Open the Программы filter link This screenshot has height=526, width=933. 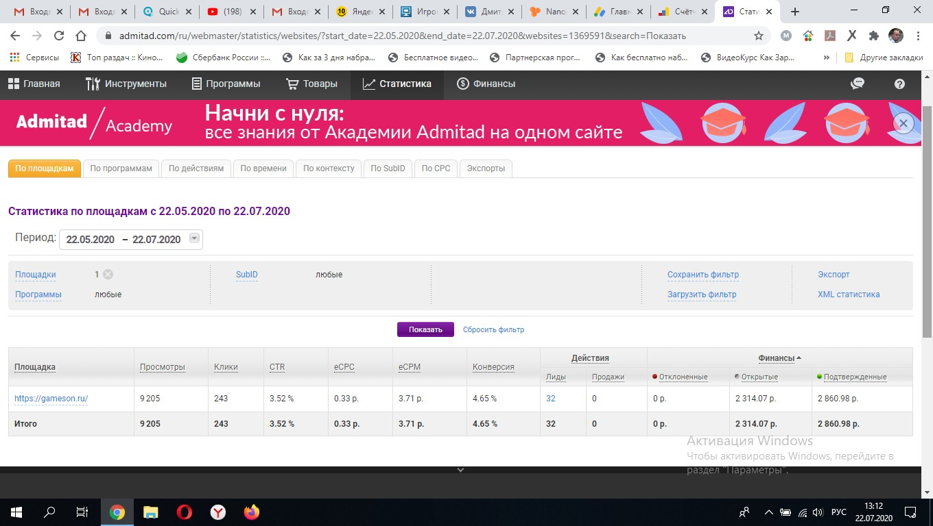[x=38, y=295]
